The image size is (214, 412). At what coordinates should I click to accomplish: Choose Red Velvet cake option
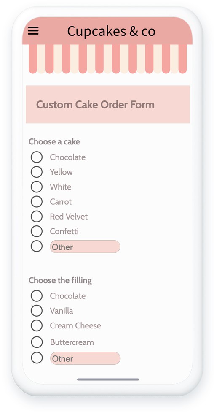click(x=37, y=217)
